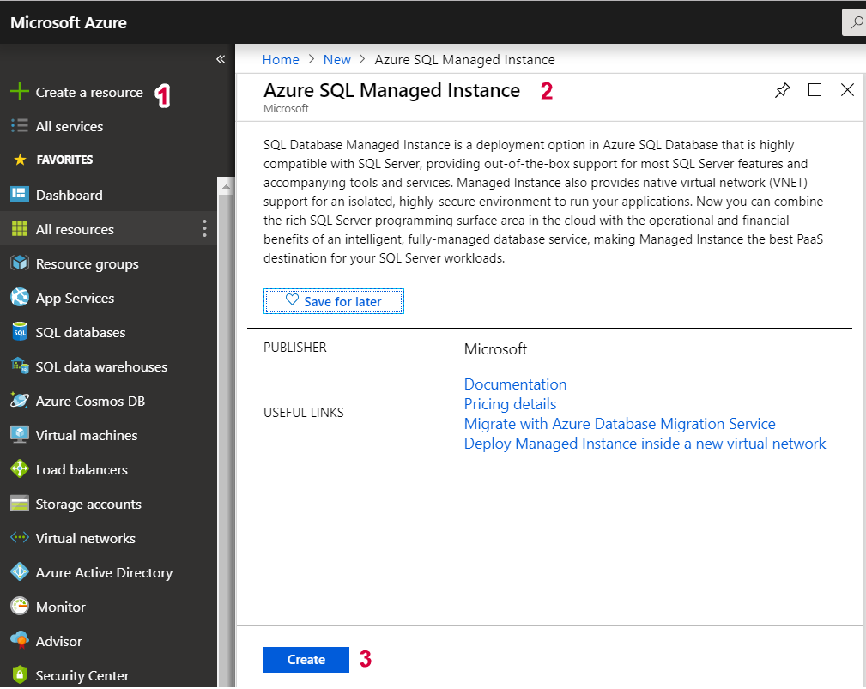This screenshot has width=866, height=689.
Task: Click the Save for later button
Action: point(334,301)
